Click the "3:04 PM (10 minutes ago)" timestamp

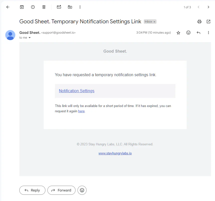tap(154, 33)
